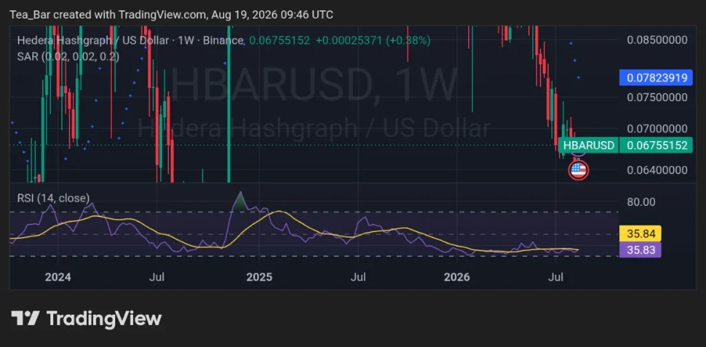Viewport: 706px width, 347px height.
Task: Click the HBARUSD price label tag
Action: tap(589, 145)
